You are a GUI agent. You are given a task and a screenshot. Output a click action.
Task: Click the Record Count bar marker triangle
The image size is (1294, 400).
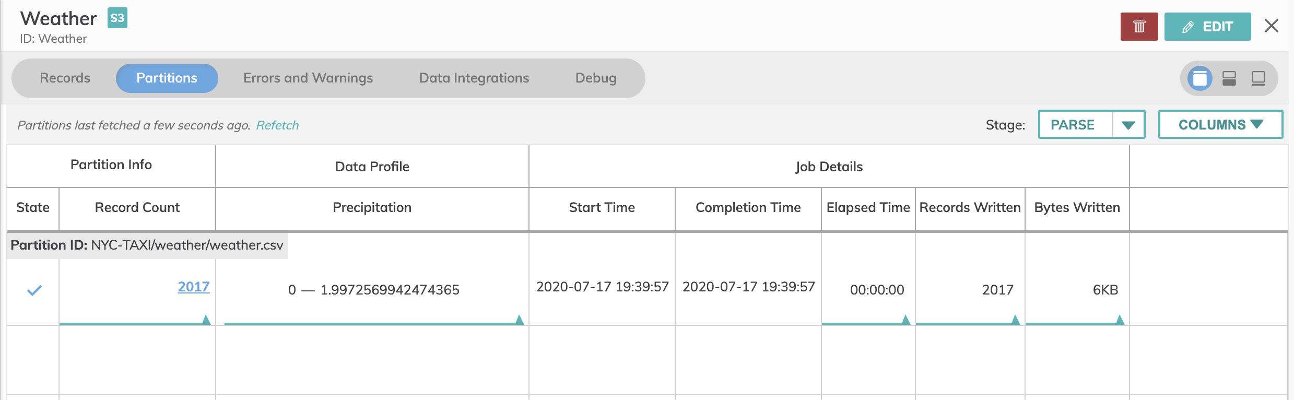[206, 320]
